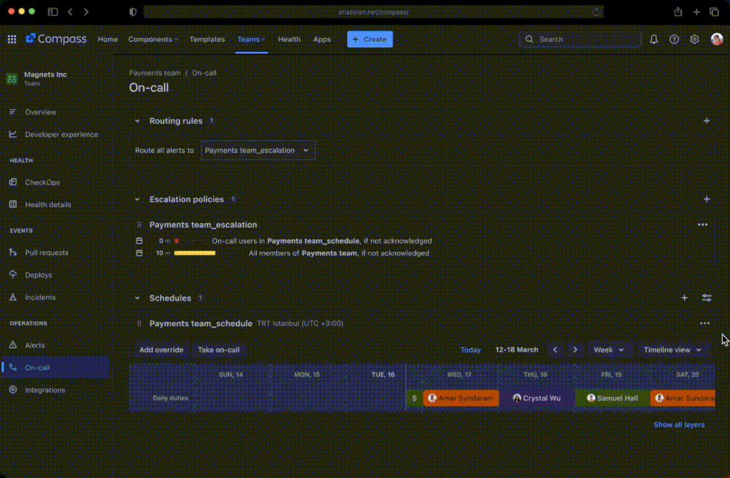
Task: Open Integrations in the sidebar
Action: pos(56,390)
